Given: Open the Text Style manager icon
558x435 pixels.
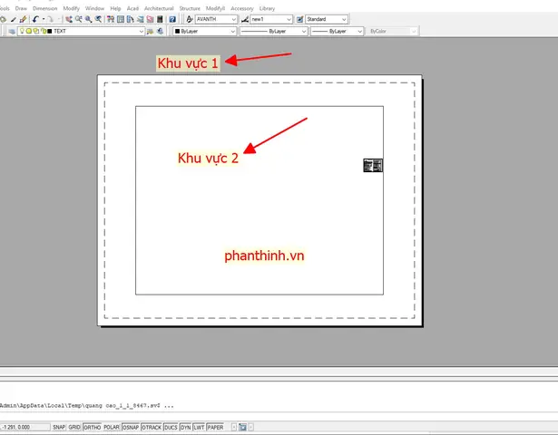Looking at the screenshot, I should point(190,19).
